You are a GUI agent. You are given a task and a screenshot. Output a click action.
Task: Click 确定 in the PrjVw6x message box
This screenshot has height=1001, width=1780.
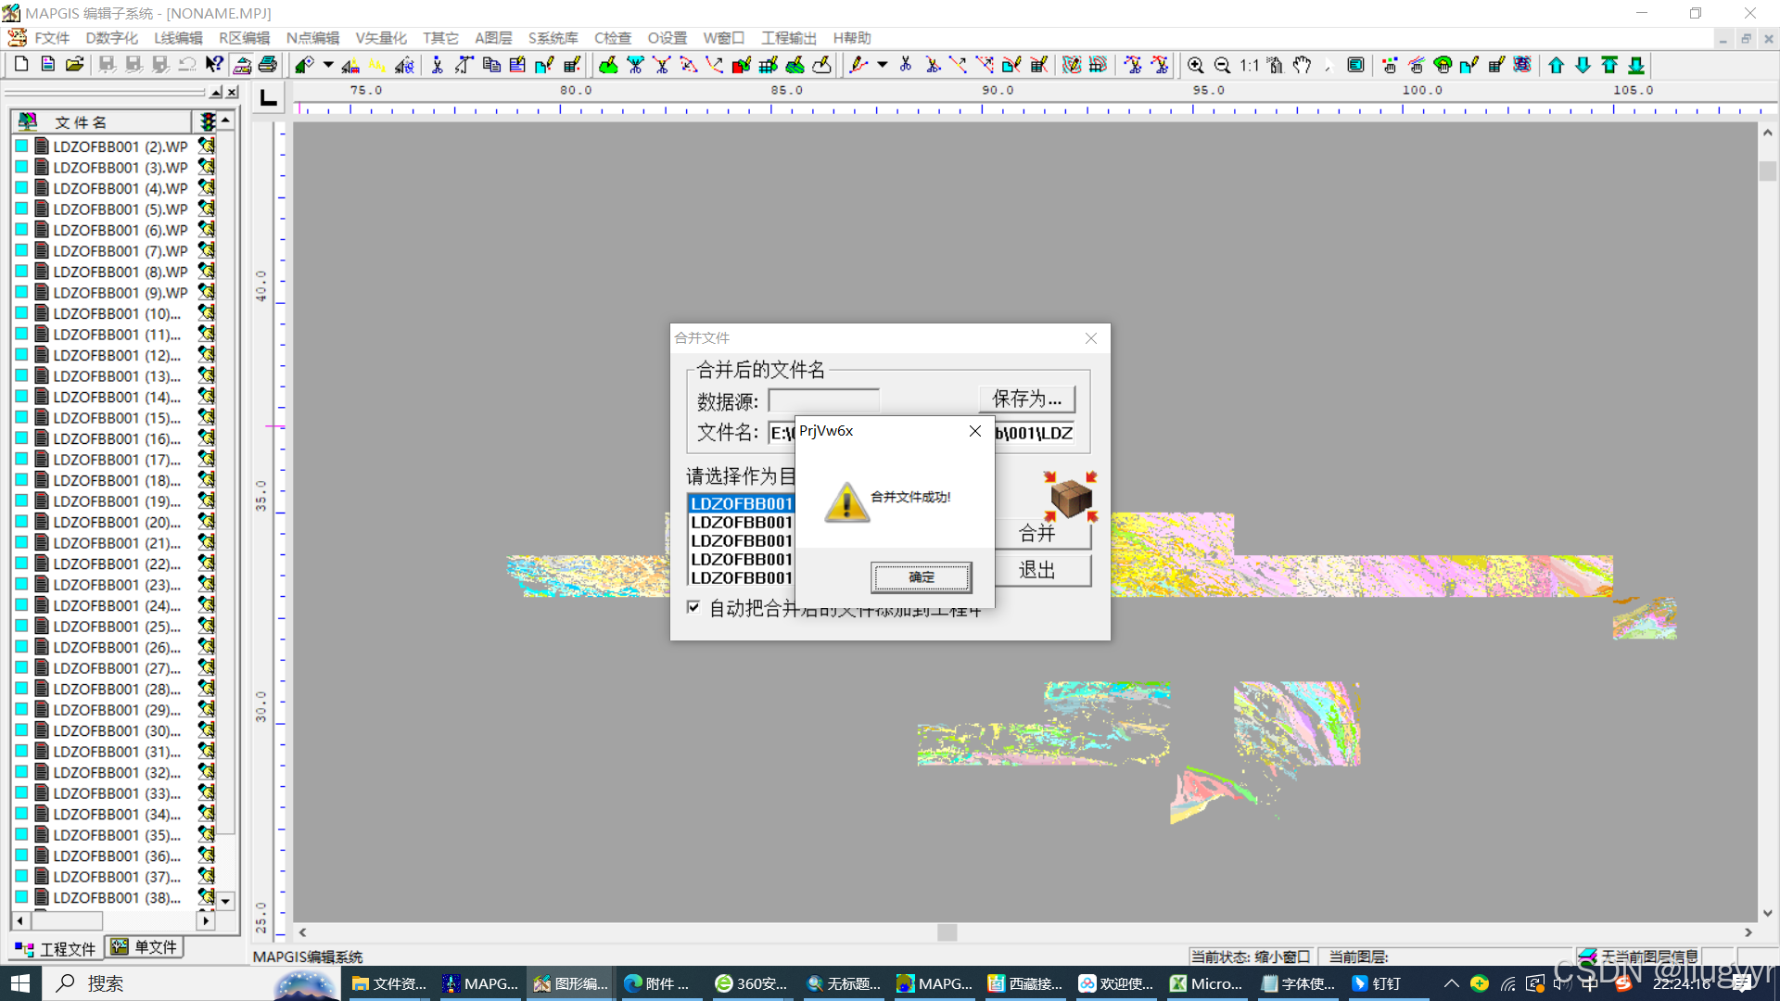(921, 577)
